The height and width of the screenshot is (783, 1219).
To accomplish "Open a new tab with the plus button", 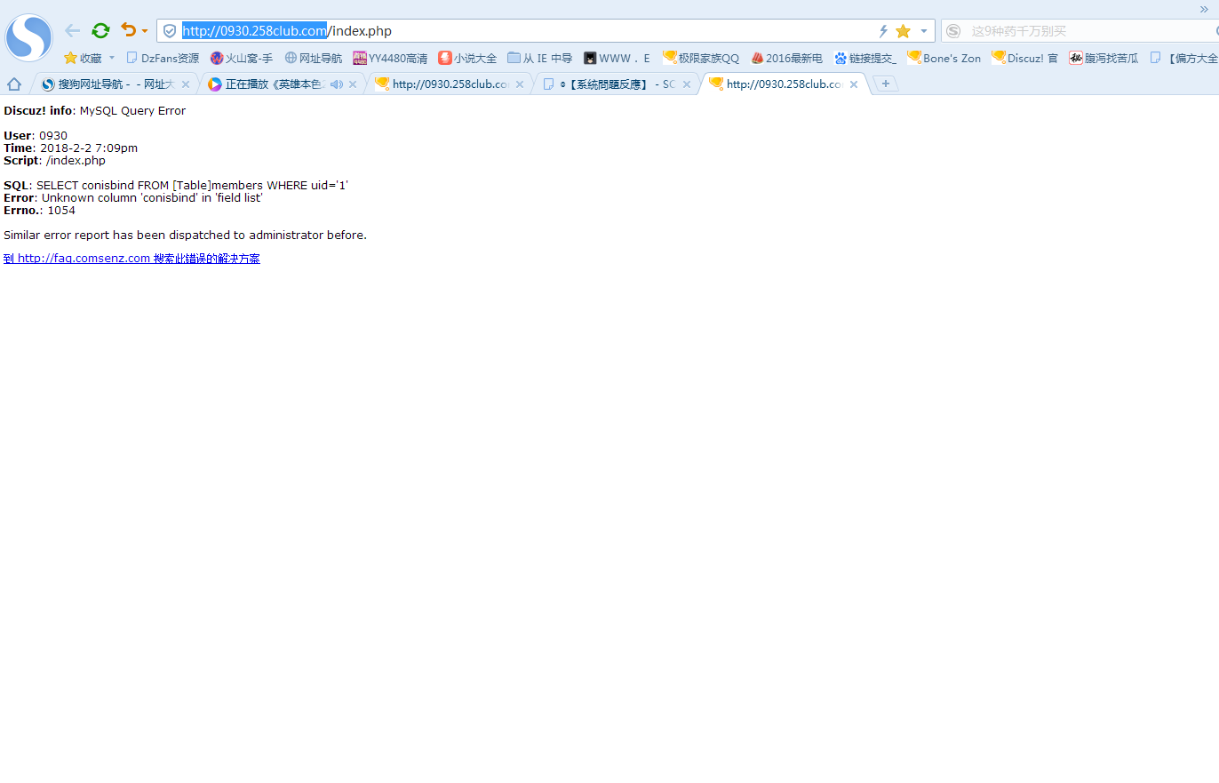I will click(886, 84).
